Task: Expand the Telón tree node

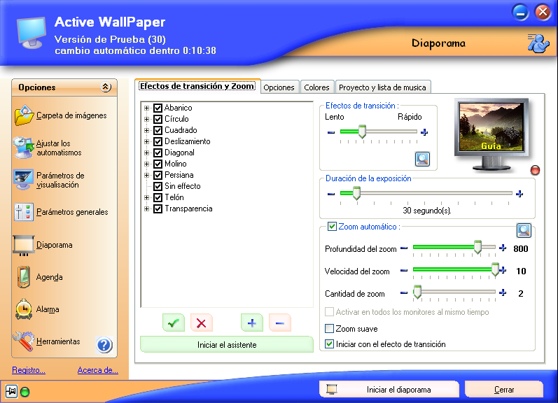Action: [146, 197]
